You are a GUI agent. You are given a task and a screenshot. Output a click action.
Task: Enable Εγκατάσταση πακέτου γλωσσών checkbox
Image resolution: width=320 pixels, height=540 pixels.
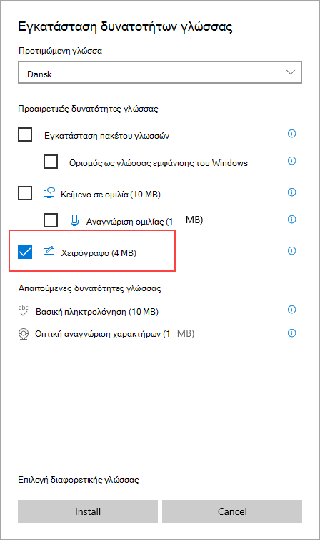tap(25, 134)
